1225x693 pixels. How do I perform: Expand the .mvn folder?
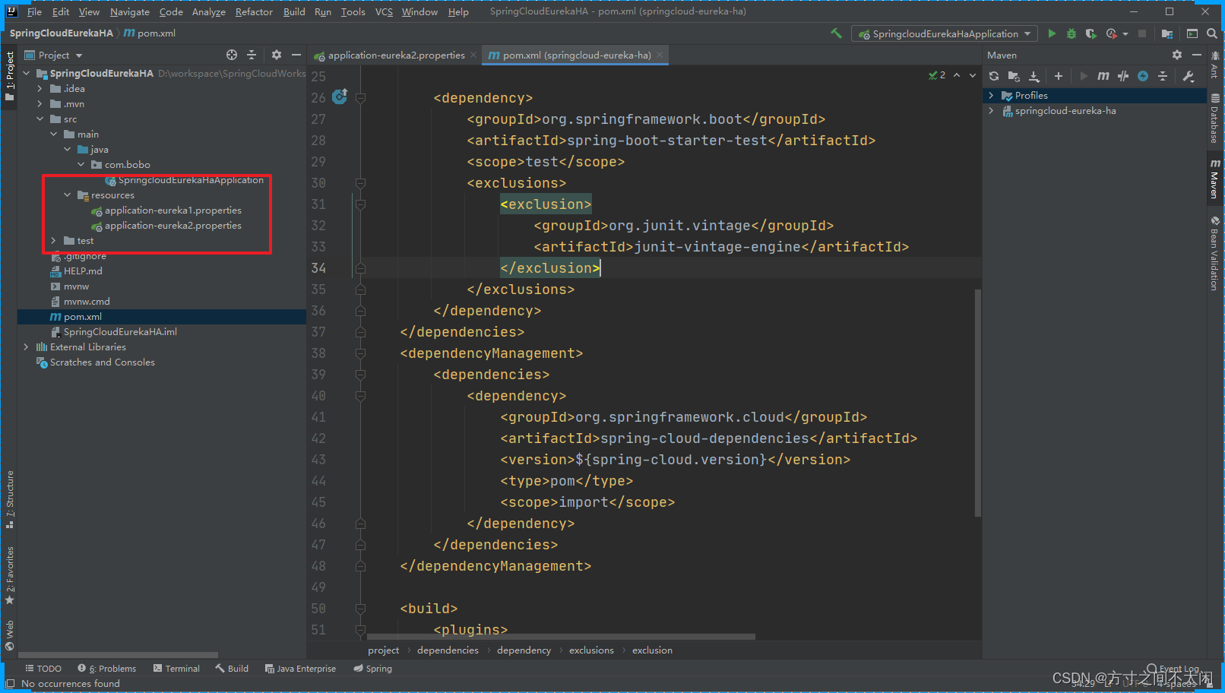40,104
